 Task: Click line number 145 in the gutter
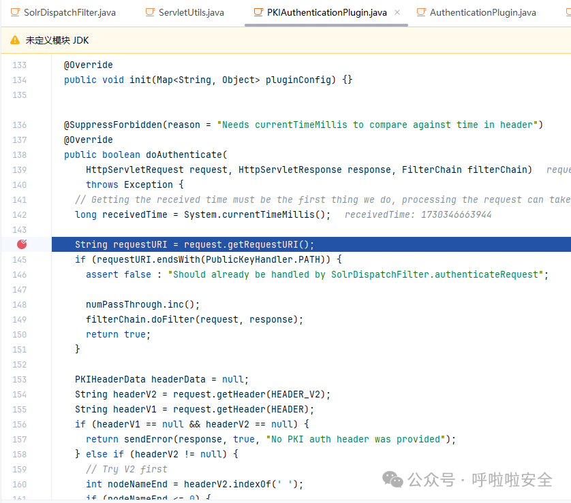coord(19,260)
